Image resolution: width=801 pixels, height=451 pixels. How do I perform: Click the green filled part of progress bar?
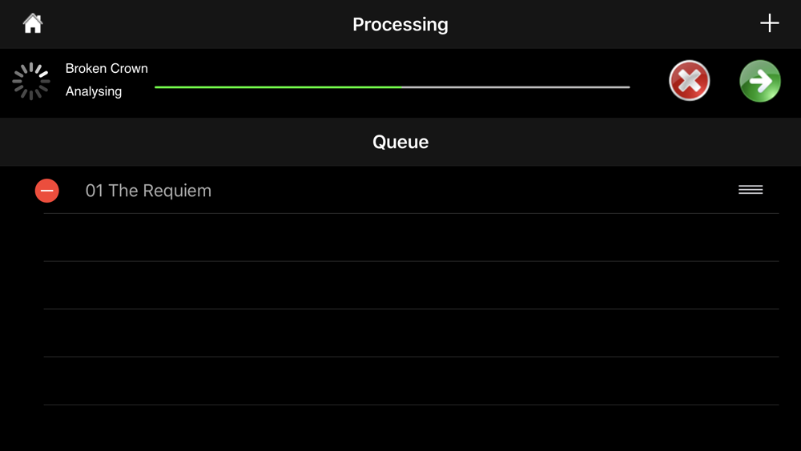click(278, 87)
